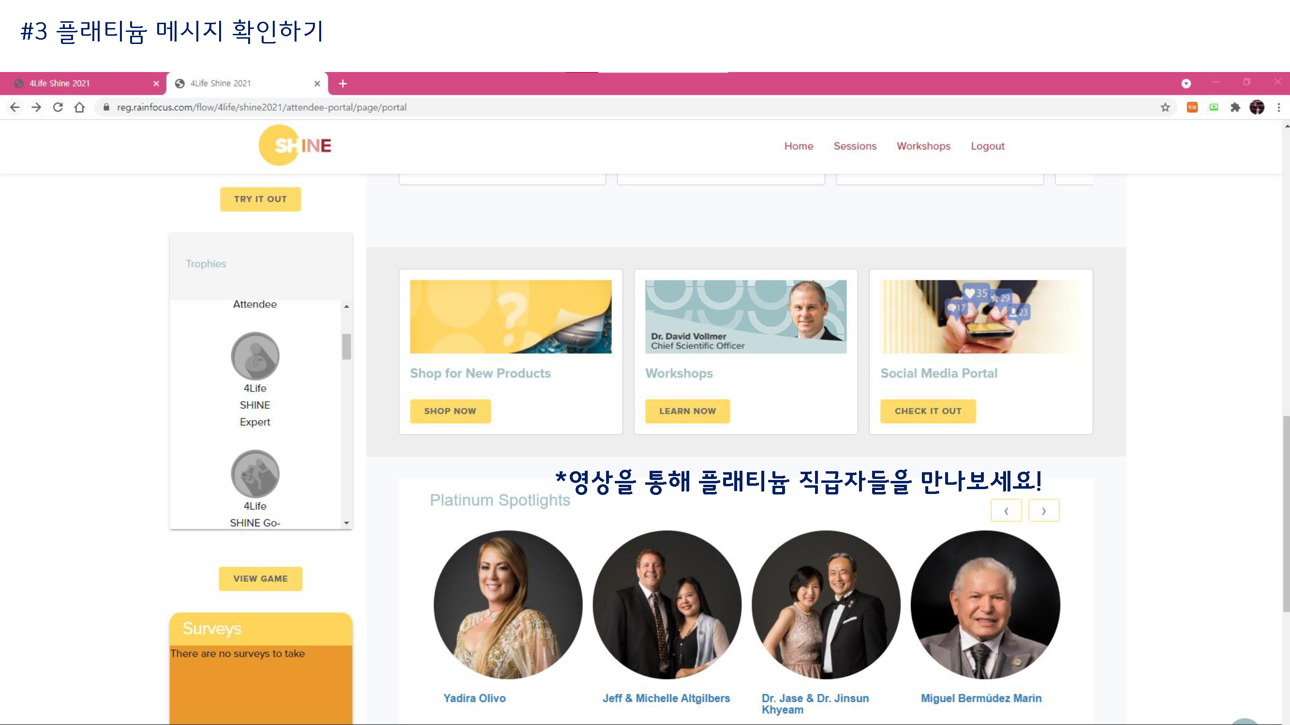The height and width of the screenshot is (725, 1290).
Task: Open the Shop for New Products image
Action: click(511, 317)
